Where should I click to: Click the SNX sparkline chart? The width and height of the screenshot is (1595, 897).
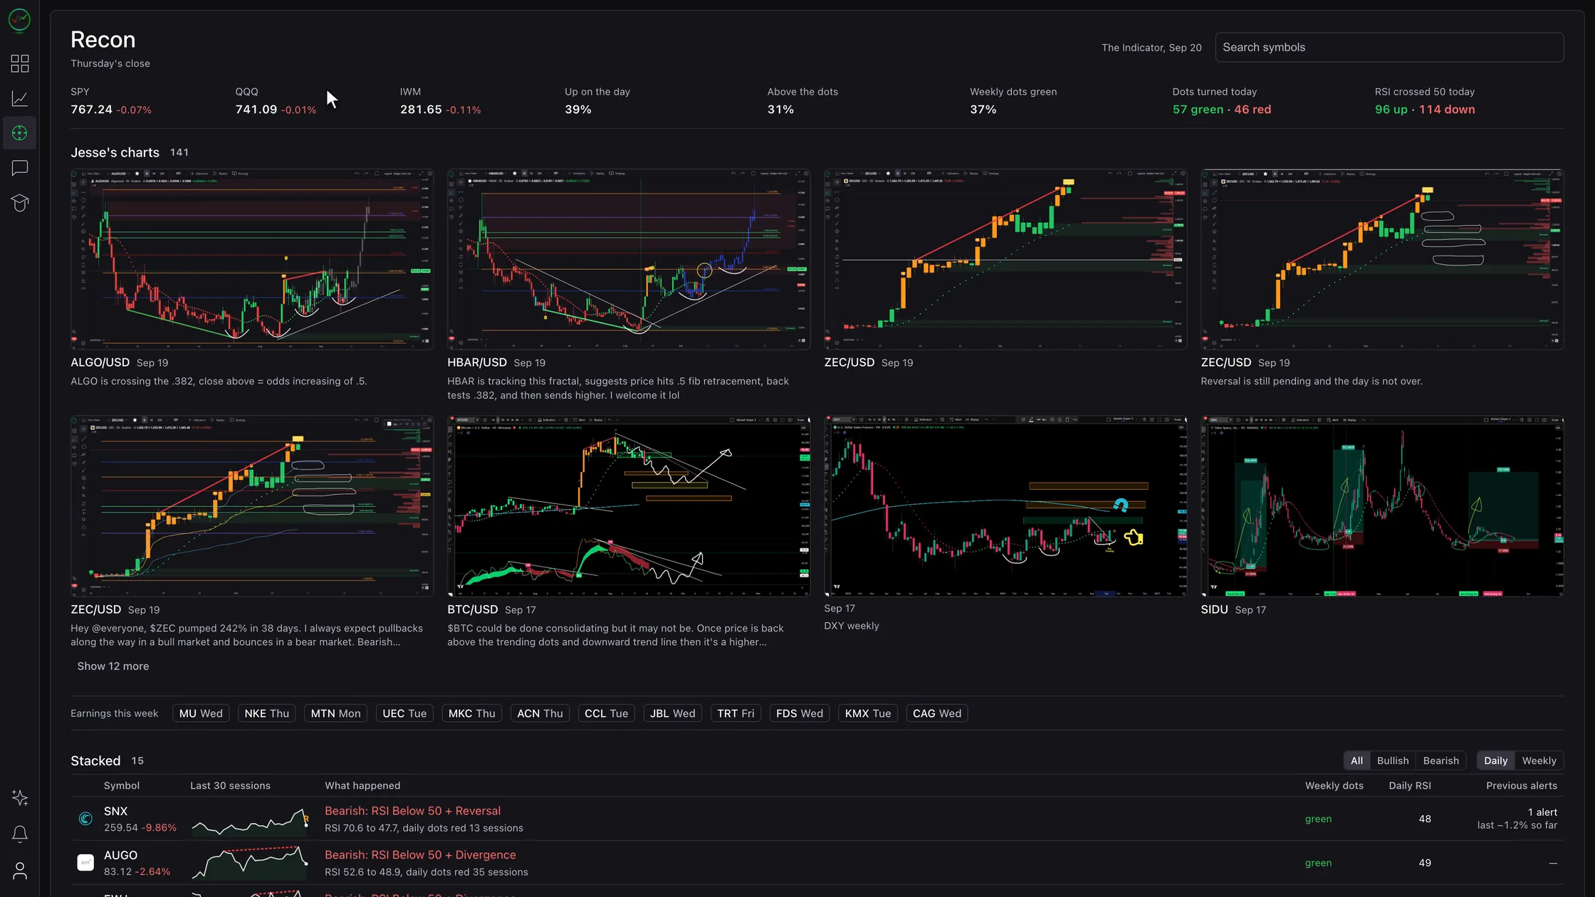click(x=250, y=820)
